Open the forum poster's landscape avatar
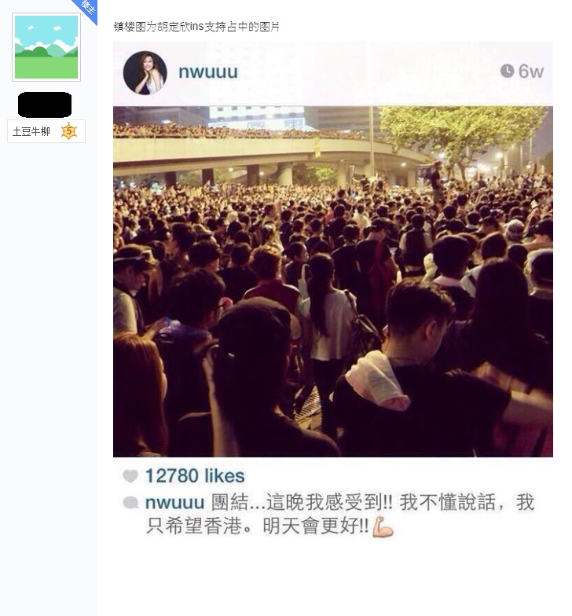The width and height of the screenshot is (572, 616). click(x=46, y=47)
